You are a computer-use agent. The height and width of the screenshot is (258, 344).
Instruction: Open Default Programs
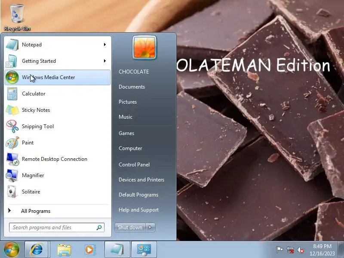tap(138, 195)
